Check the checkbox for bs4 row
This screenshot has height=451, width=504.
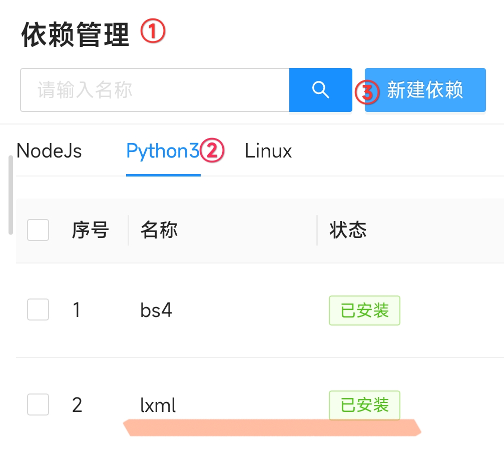pyautogui.click(x=38, y=310)
